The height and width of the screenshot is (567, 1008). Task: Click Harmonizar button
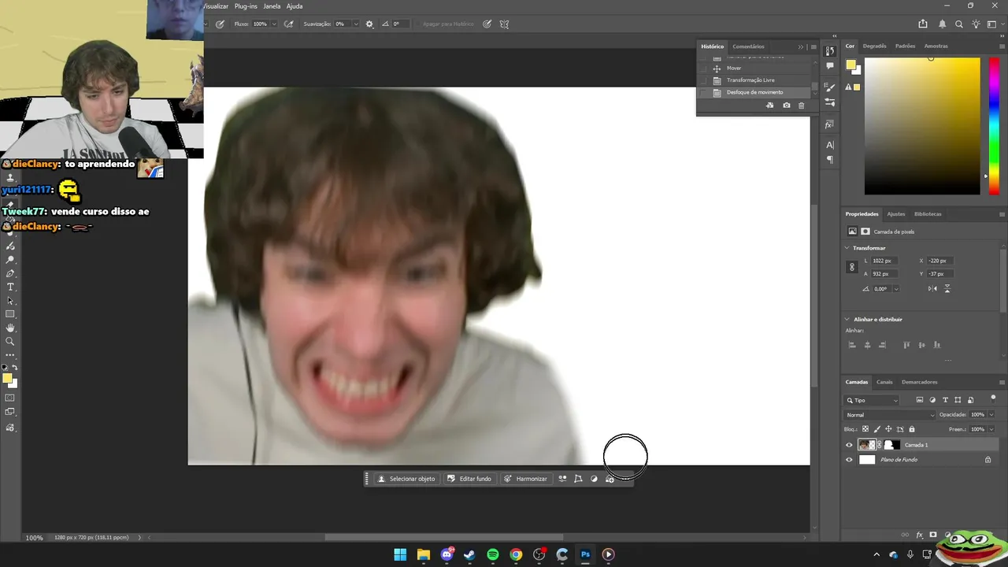click(x=525, y=479)
